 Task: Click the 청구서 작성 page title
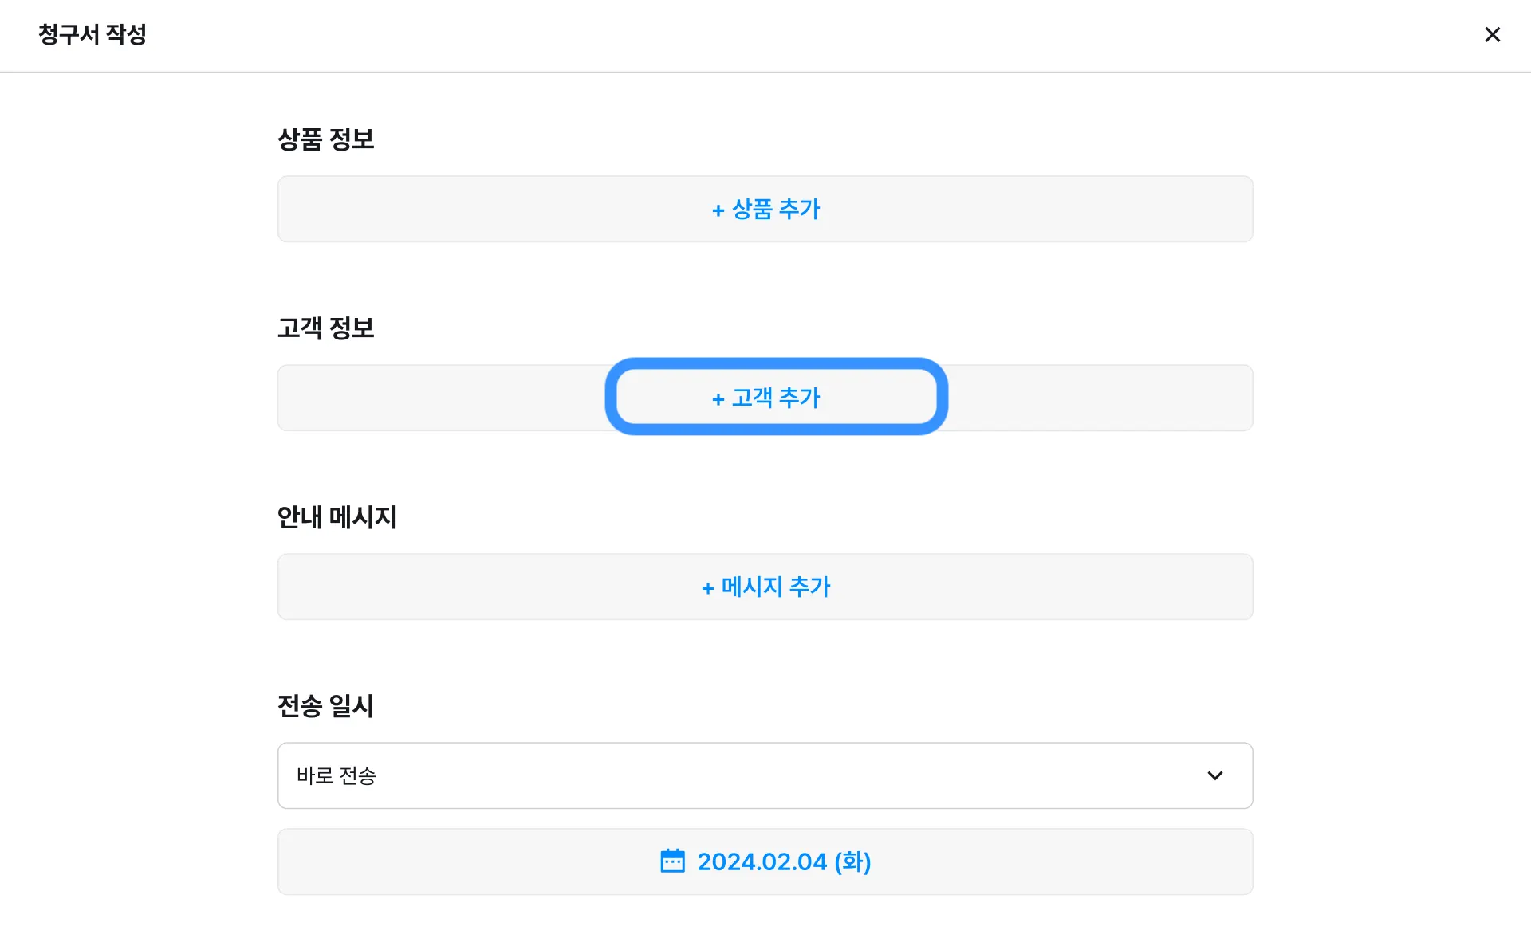pos(92,34)
